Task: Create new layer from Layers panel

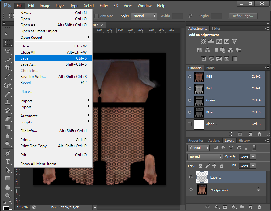Action: tap(250, 207)
